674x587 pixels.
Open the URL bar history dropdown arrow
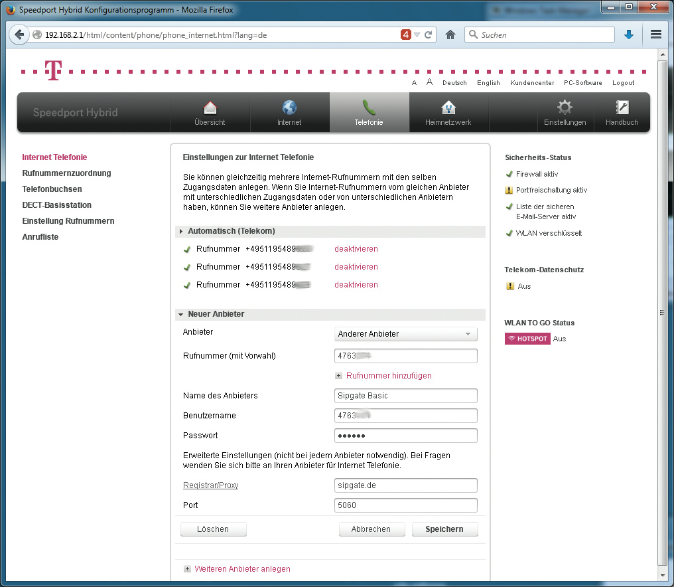coord(417,35)
